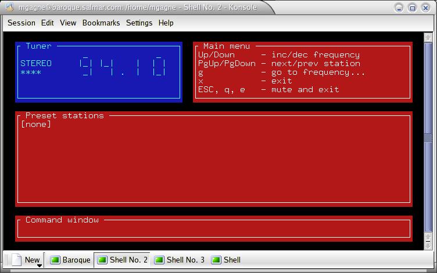Image resolution: width=437 pixels, height=273 pixels.
Task: Expand the New session dropdown arrow
Action: tap(40, 265)
